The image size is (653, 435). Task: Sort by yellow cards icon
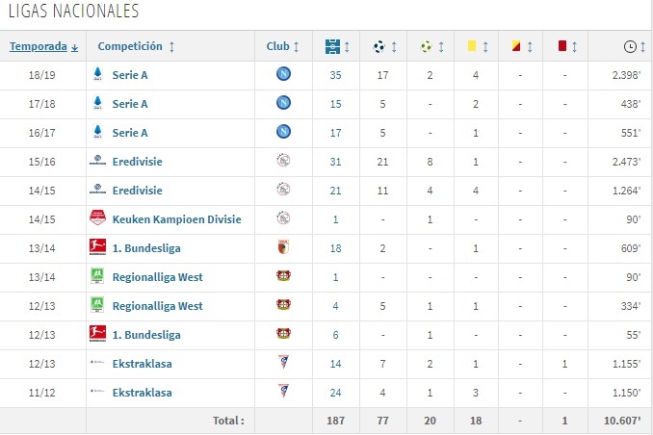[x=471, y=46]
